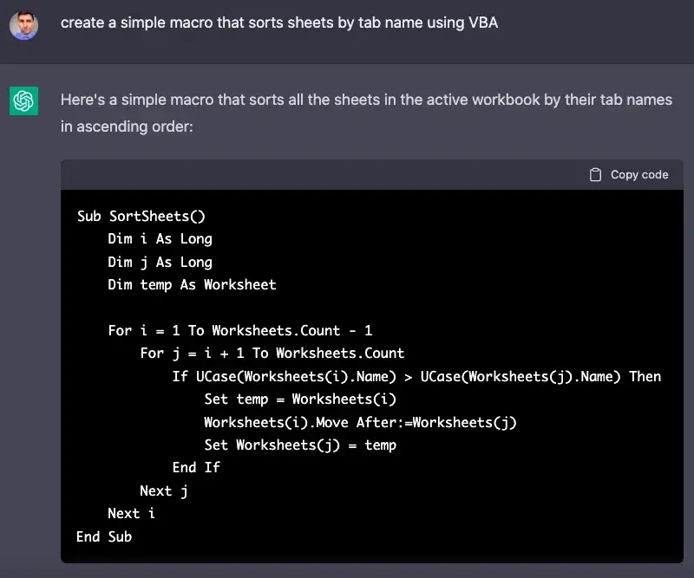
Task: Click the "If UCase" comparison line
Action: click(416, 376)
